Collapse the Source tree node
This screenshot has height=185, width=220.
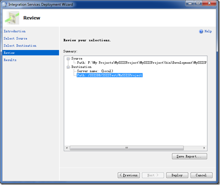pyautogui.click(x=68, y=59)
